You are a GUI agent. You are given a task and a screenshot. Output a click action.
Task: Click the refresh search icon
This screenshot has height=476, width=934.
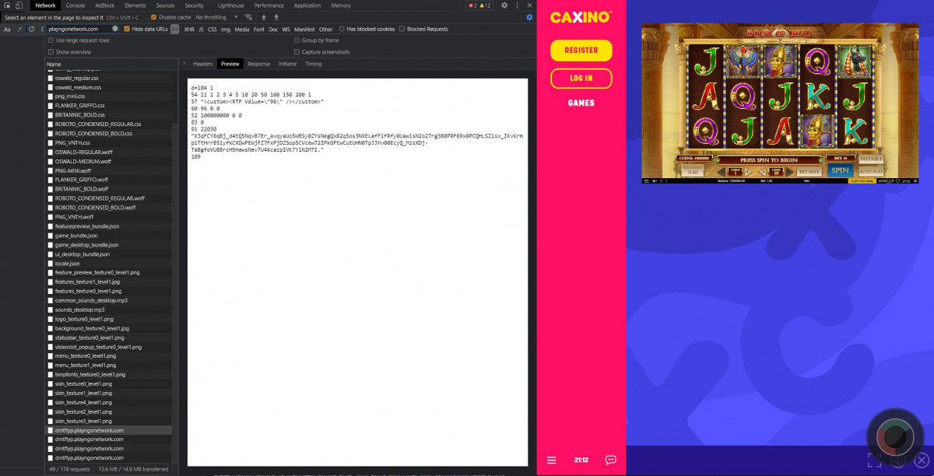[x=32, y=29]
